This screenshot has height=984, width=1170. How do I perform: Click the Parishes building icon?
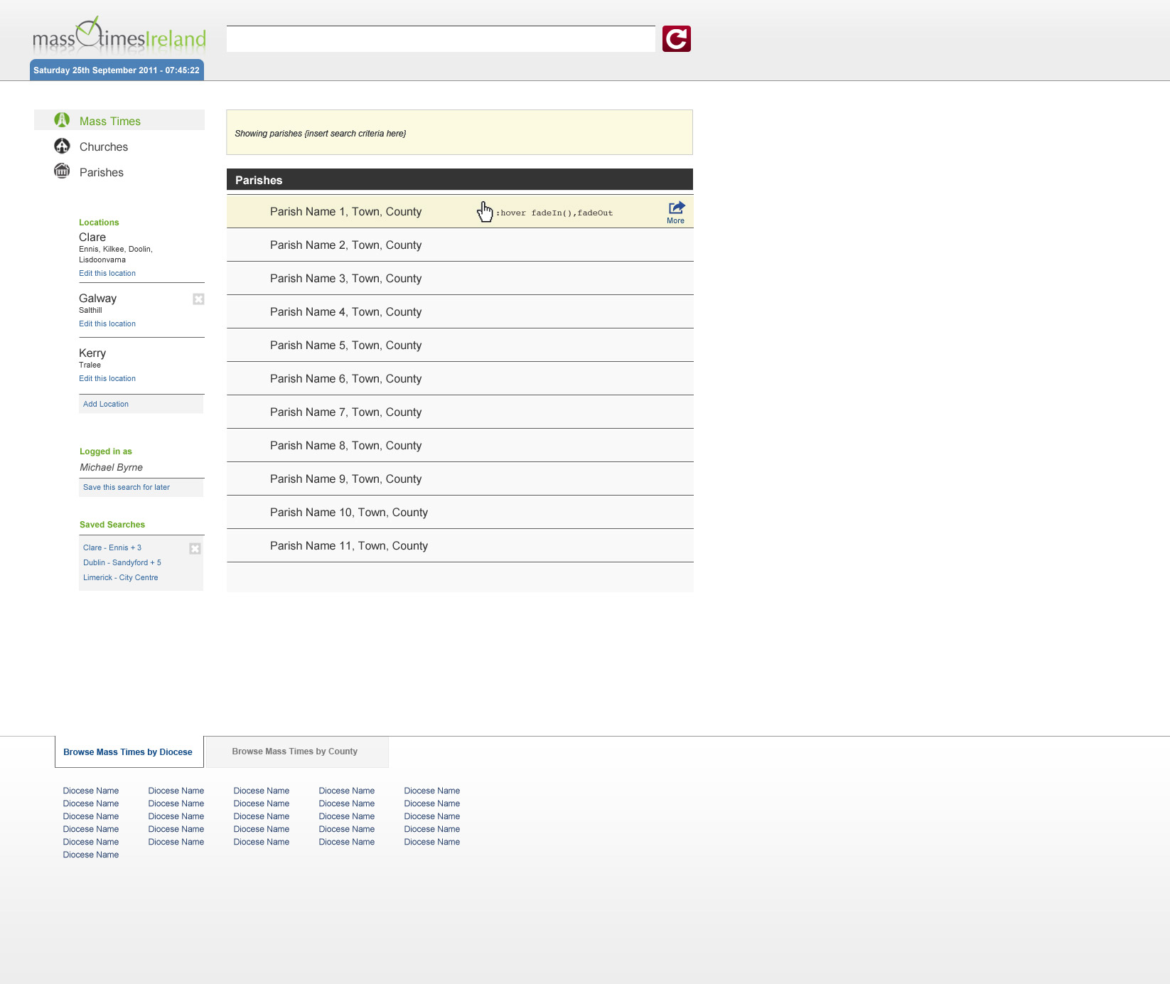pos(62,171)
